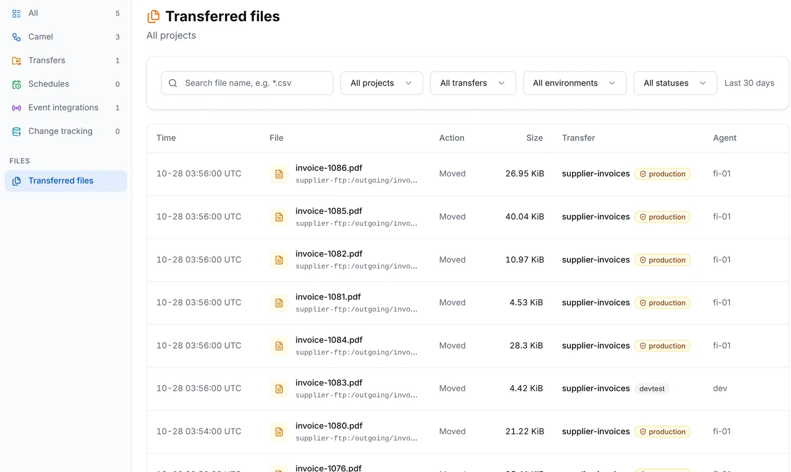Expand the All environments dropdown
The image size is (791, 472).
(x=575, y=83)
